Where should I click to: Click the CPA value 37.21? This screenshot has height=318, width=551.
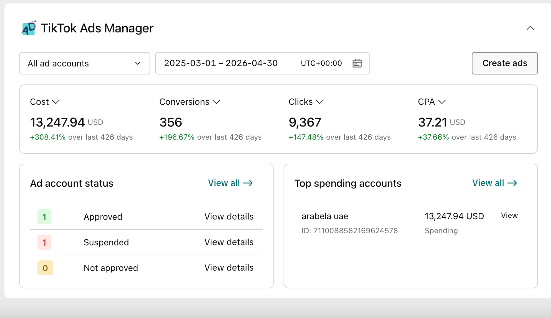[x=433, y=122]
